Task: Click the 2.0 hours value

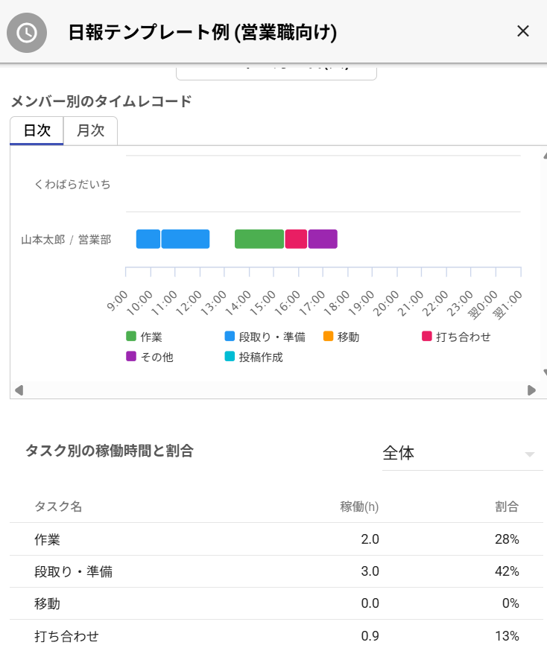Action: (370, 539)
